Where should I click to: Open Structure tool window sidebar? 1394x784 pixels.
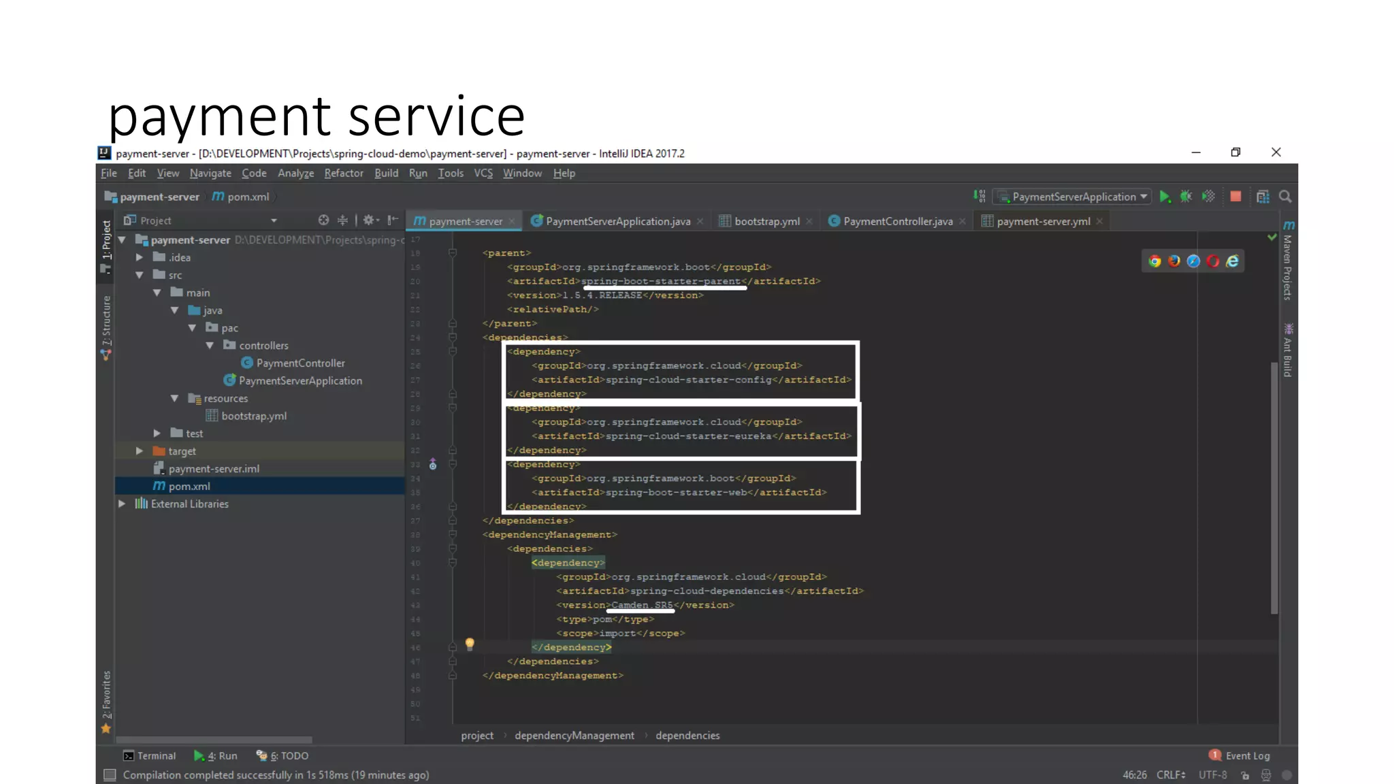(106, 327)
